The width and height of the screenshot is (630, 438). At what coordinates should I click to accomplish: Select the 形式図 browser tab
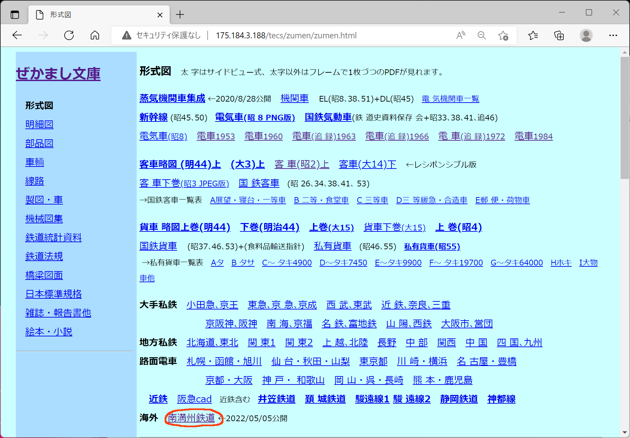pyautogui.click(x=99, y=15)
